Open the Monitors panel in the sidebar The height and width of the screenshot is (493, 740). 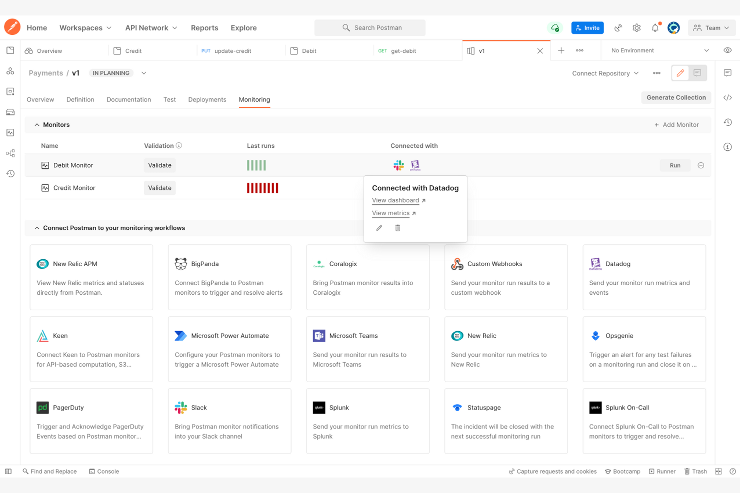(10, 132)
